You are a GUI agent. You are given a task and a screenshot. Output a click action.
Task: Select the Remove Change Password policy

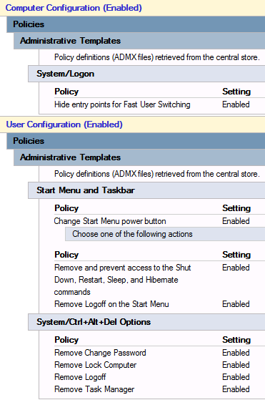[100, 353]
